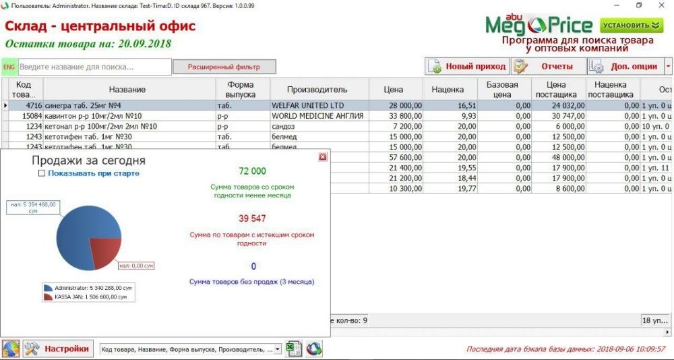The image size is (674, 360).
Task: Click price cell 10 300,00
Action: 396,188
